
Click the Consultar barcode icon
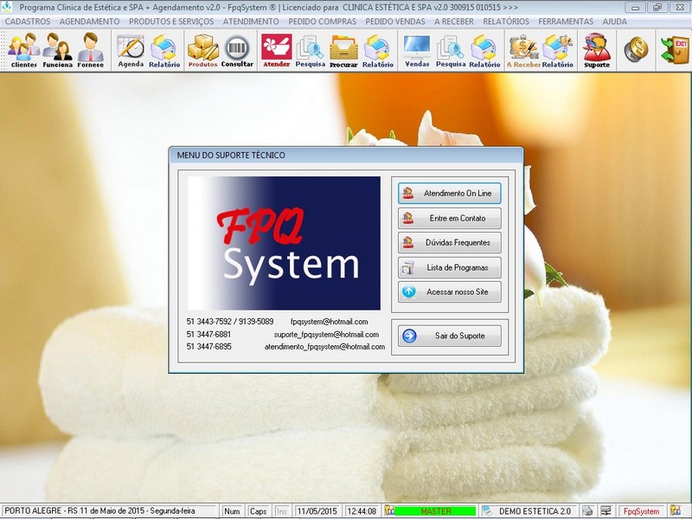237,50
